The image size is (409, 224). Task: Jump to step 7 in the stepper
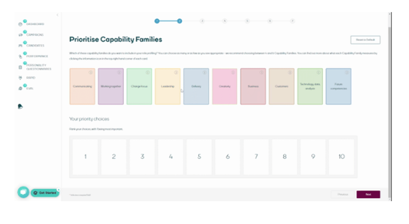point(292,21)
